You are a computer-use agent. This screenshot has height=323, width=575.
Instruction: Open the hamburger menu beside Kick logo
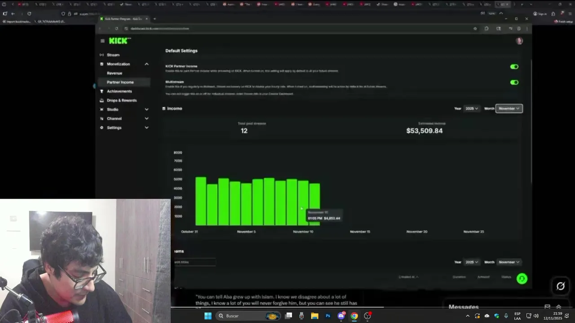[102, 41]
